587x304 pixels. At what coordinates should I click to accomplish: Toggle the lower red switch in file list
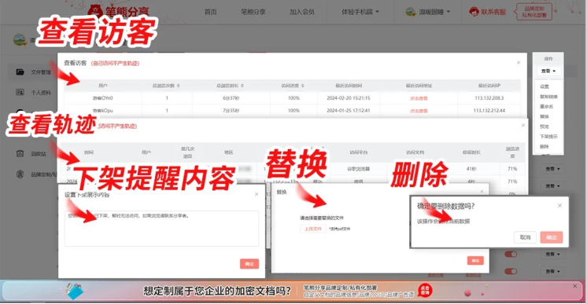click(x=511, y=271)
